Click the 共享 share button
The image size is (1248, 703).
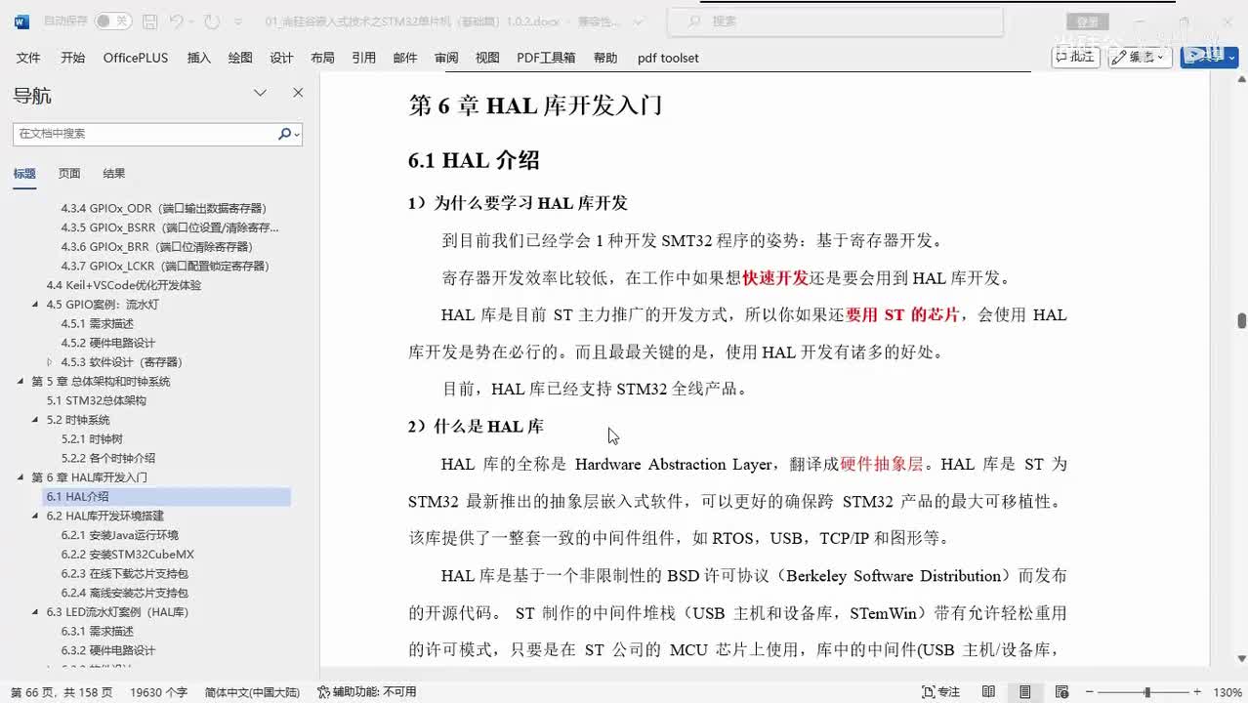pyautogui.click(x=1209, y=57)
